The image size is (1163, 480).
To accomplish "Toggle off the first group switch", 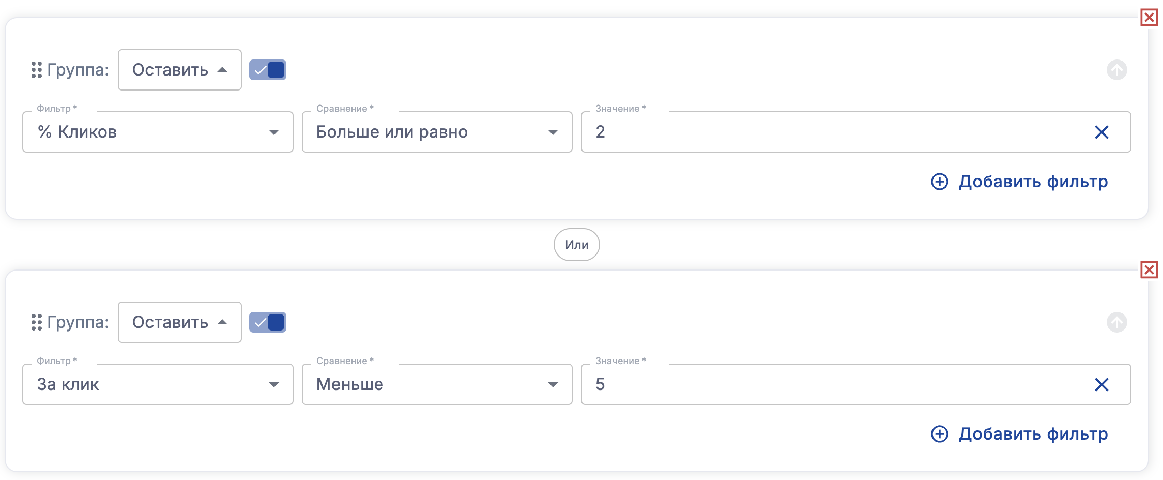I will point(268,70).
